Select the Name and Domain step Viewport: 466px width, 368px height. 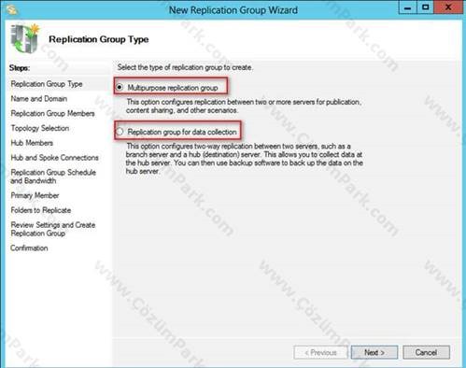pyautogui.click(x=39, y=99)
